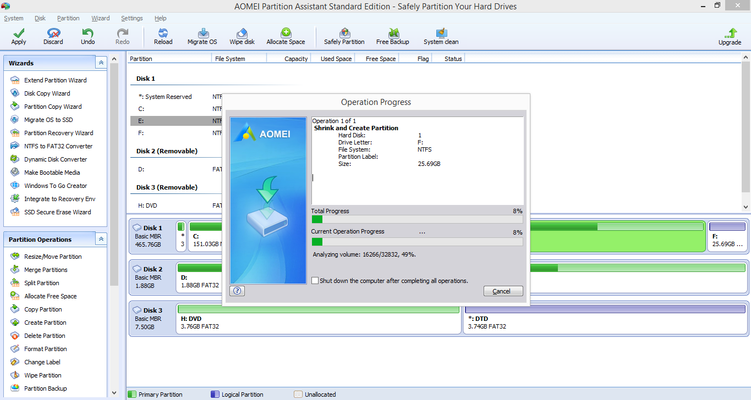Enable shut down after completing operations
Screen dimensions: 751x400
click(x=315, y=281)
